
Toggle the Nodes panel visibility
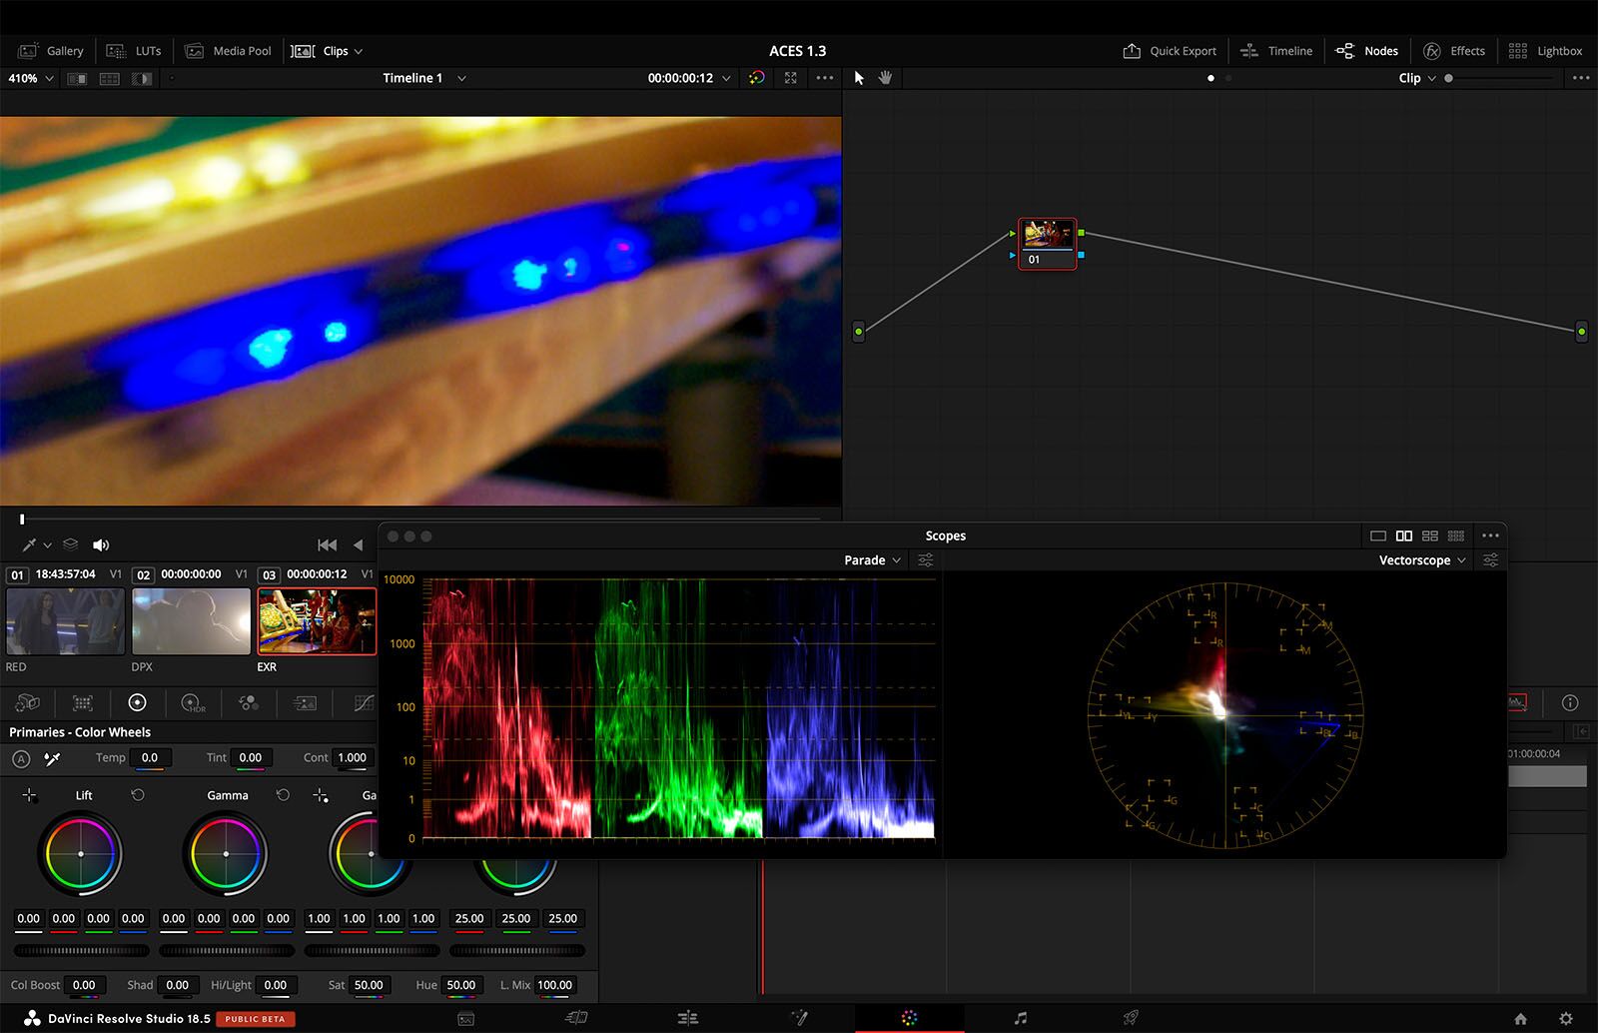[1367, 50]
